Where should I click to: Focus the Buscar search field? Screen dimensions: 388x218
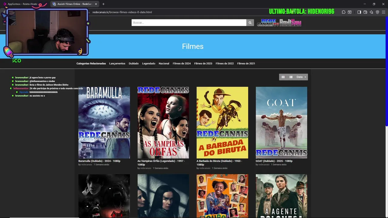click(189, 23)
